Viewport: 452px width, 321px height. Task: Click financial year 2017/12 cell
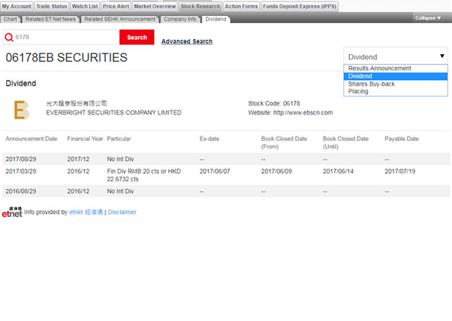78,159
